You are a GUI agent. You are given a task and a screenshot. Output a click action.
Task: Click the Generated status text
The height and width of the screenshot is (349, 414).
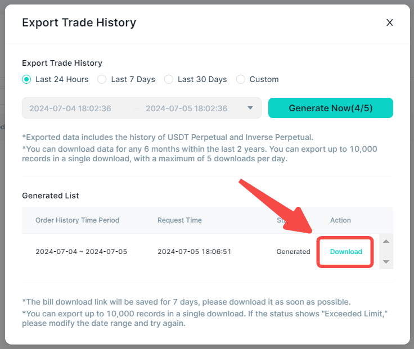click(x=293, y=252)
